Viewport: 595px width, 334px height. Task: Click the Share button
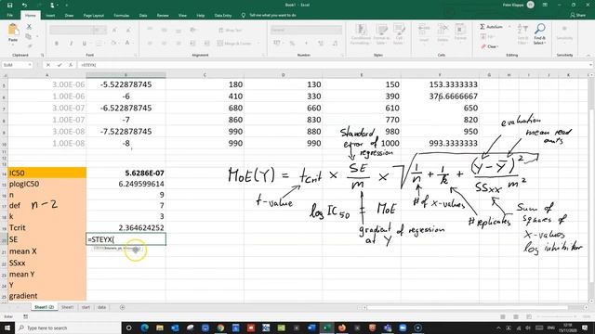pos(578,15)
